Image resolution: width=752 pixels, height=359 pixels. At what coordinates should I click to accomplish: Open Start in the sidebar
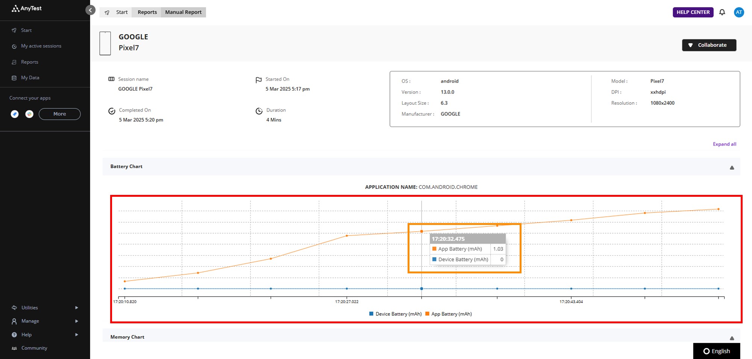coord(26,30)
